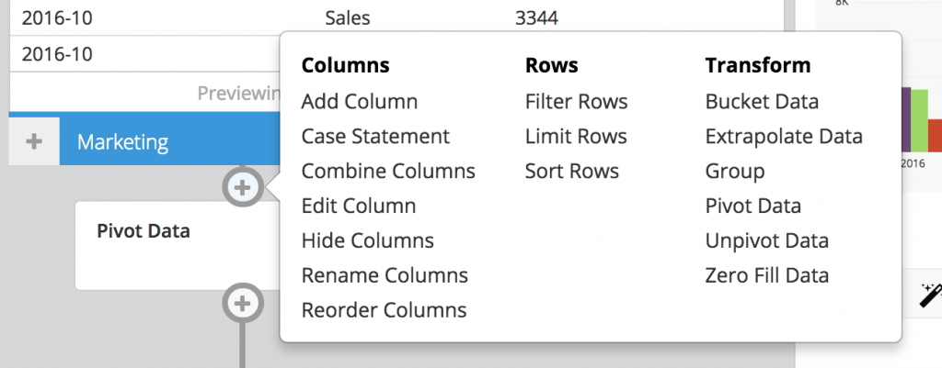Select Edit Column entry

click(x=359, y=206)
